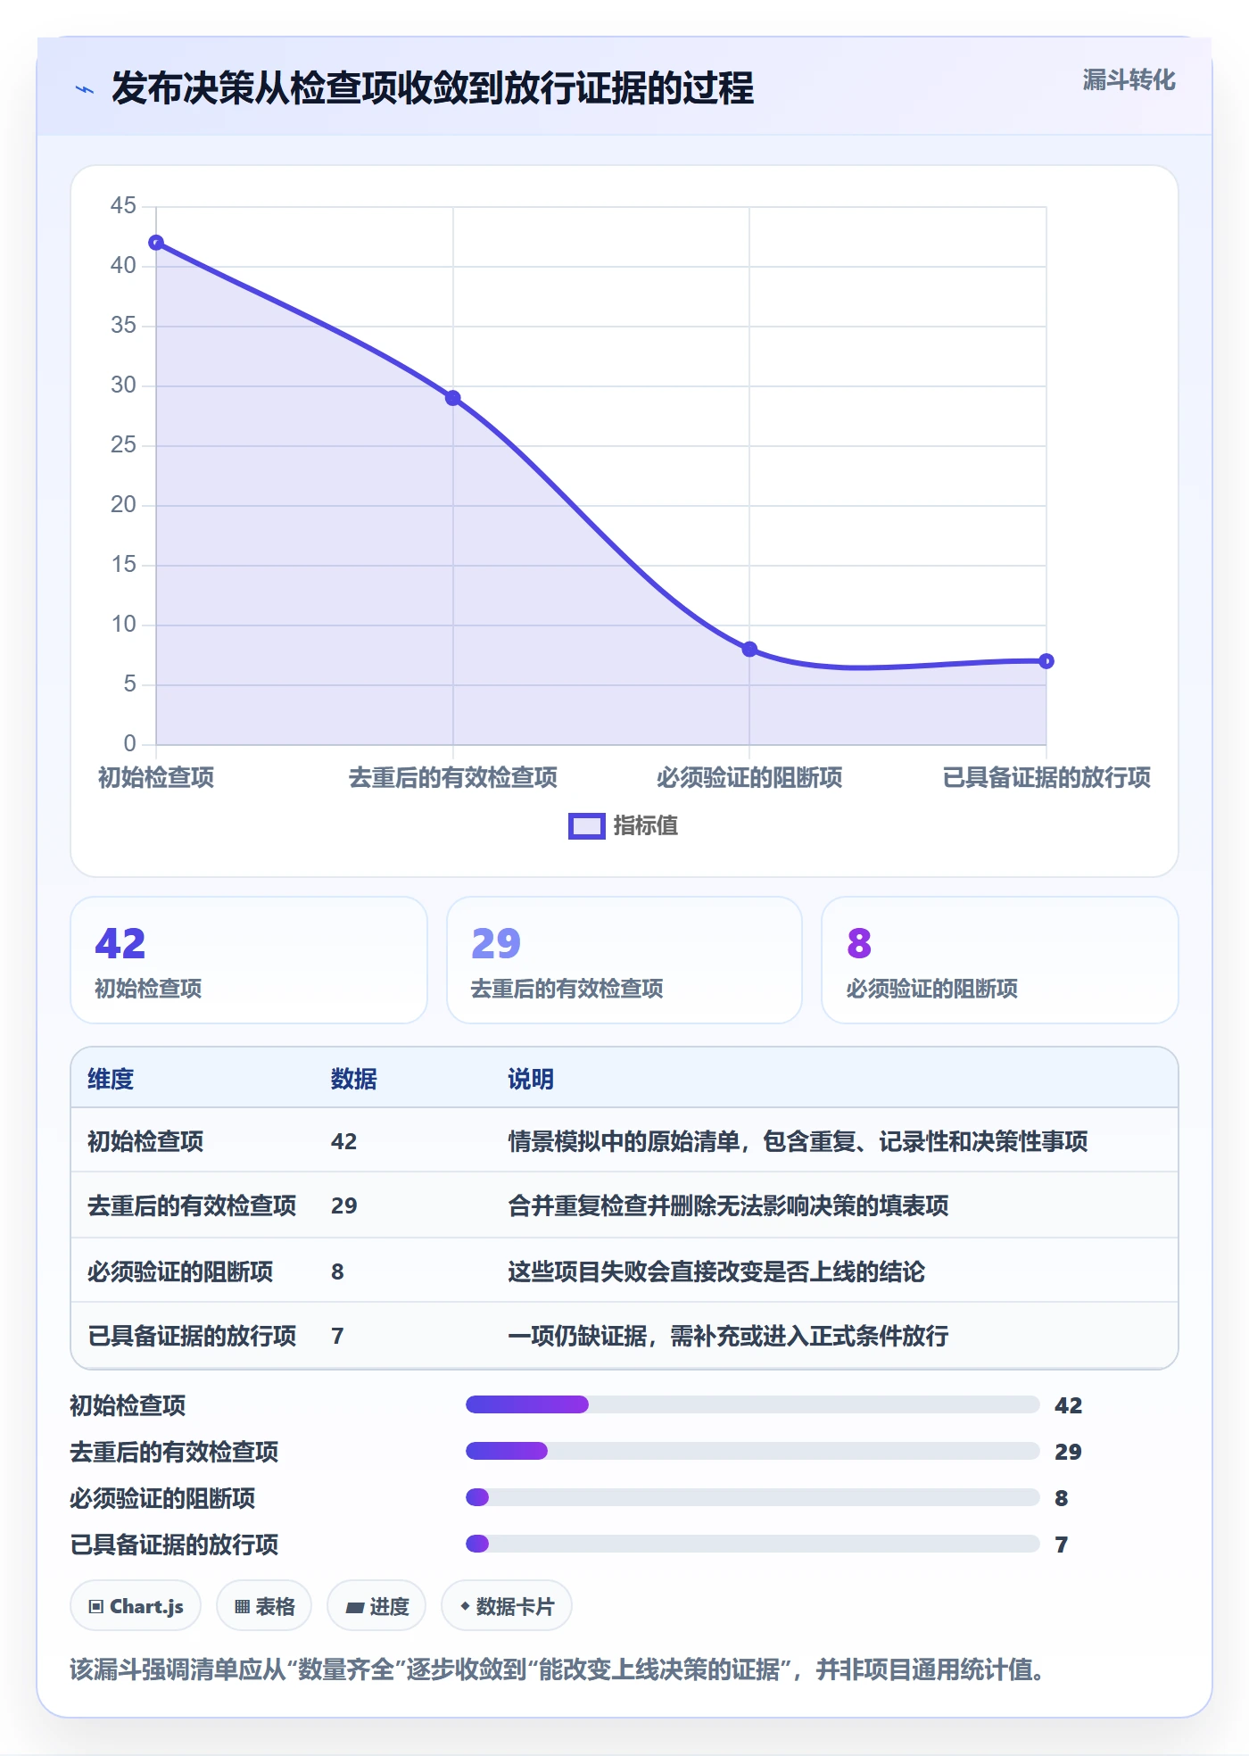The image size is (1249, 1756).
Task: Click the table cell value 8
Action: point(337,1271)
